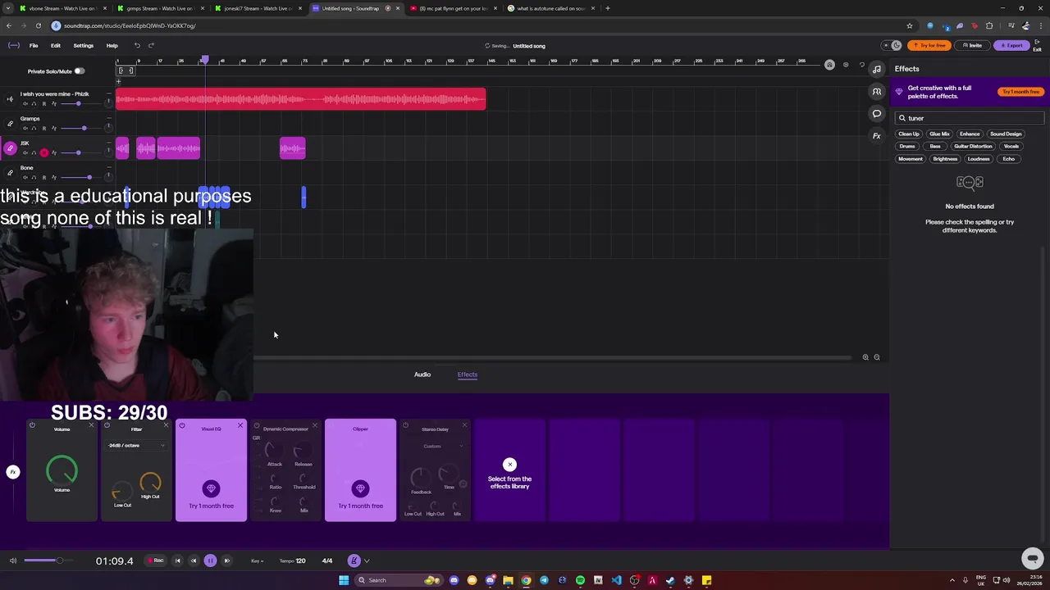
Task: Click the Soundtrap logo icon
Action: click(13, 45)
